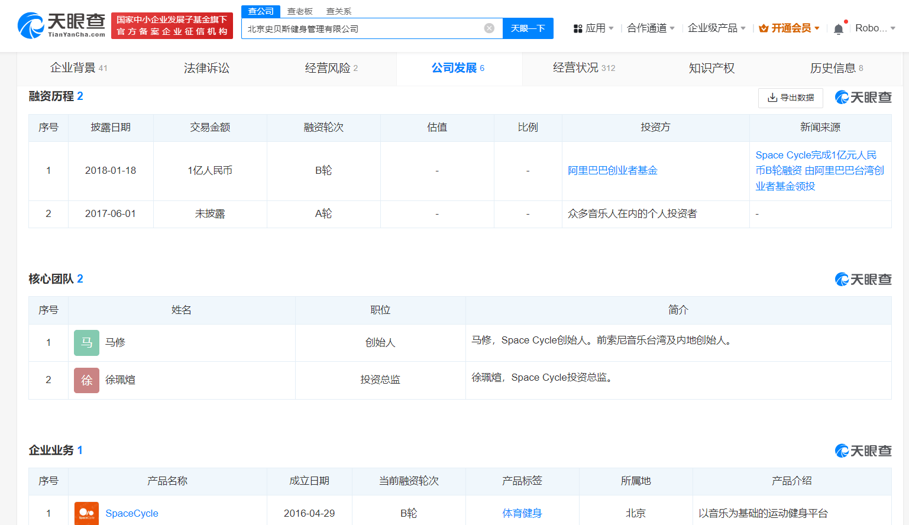The width and height of the screenshot is (909, 525).
Task: Open the SpaceCycle product name link
Action: point(132,513)
